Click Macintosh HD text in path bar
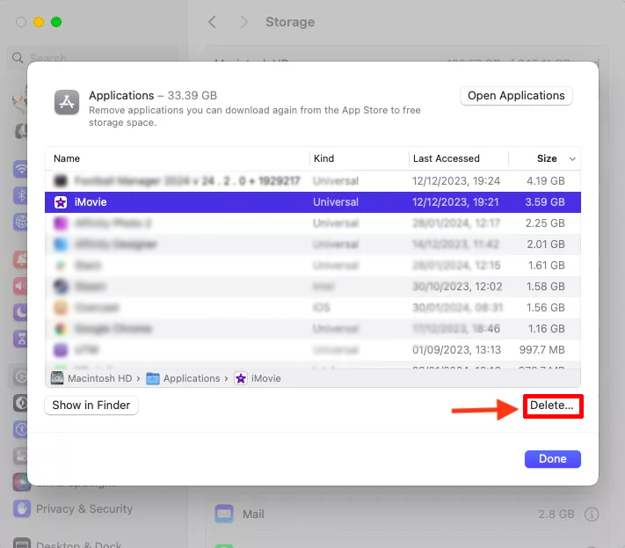The image size is (625, 548). pyautogui.click(x=99, y=378)
